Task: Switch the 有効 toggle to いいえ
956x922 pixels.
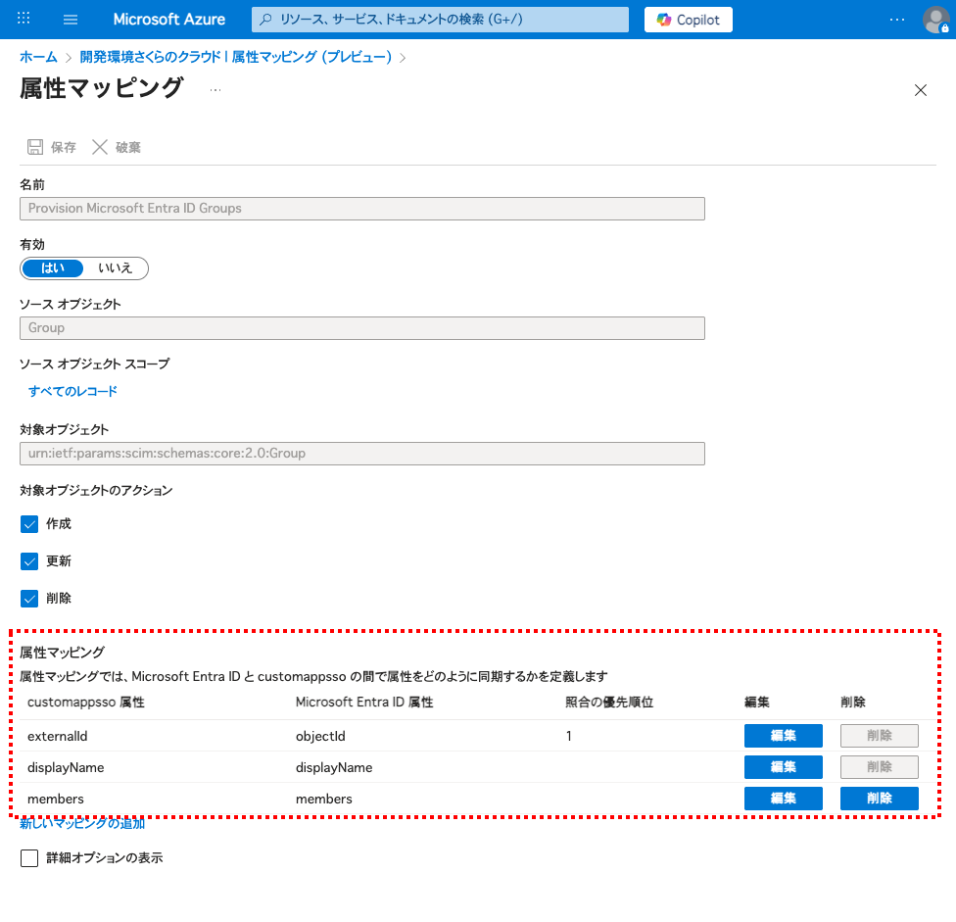Action: coord(115,268)
